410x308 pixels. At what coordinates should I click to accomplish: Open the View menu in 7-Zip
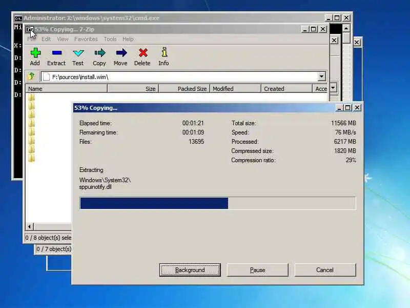coord(63,39)
